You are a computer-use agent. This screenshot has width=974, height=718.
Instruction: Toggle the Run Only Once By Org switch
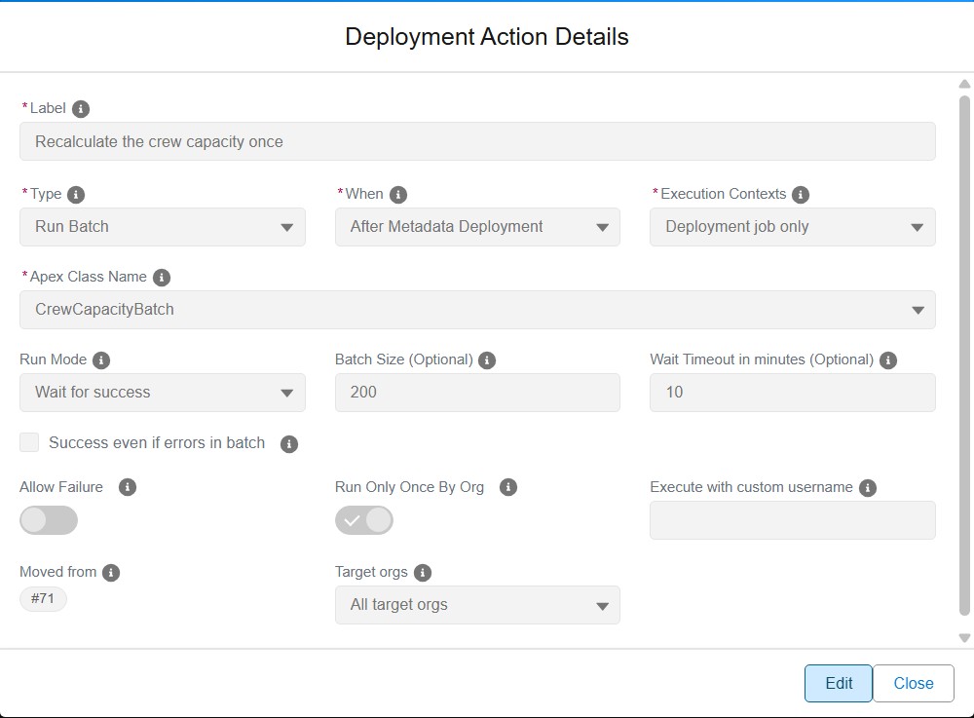364,520
